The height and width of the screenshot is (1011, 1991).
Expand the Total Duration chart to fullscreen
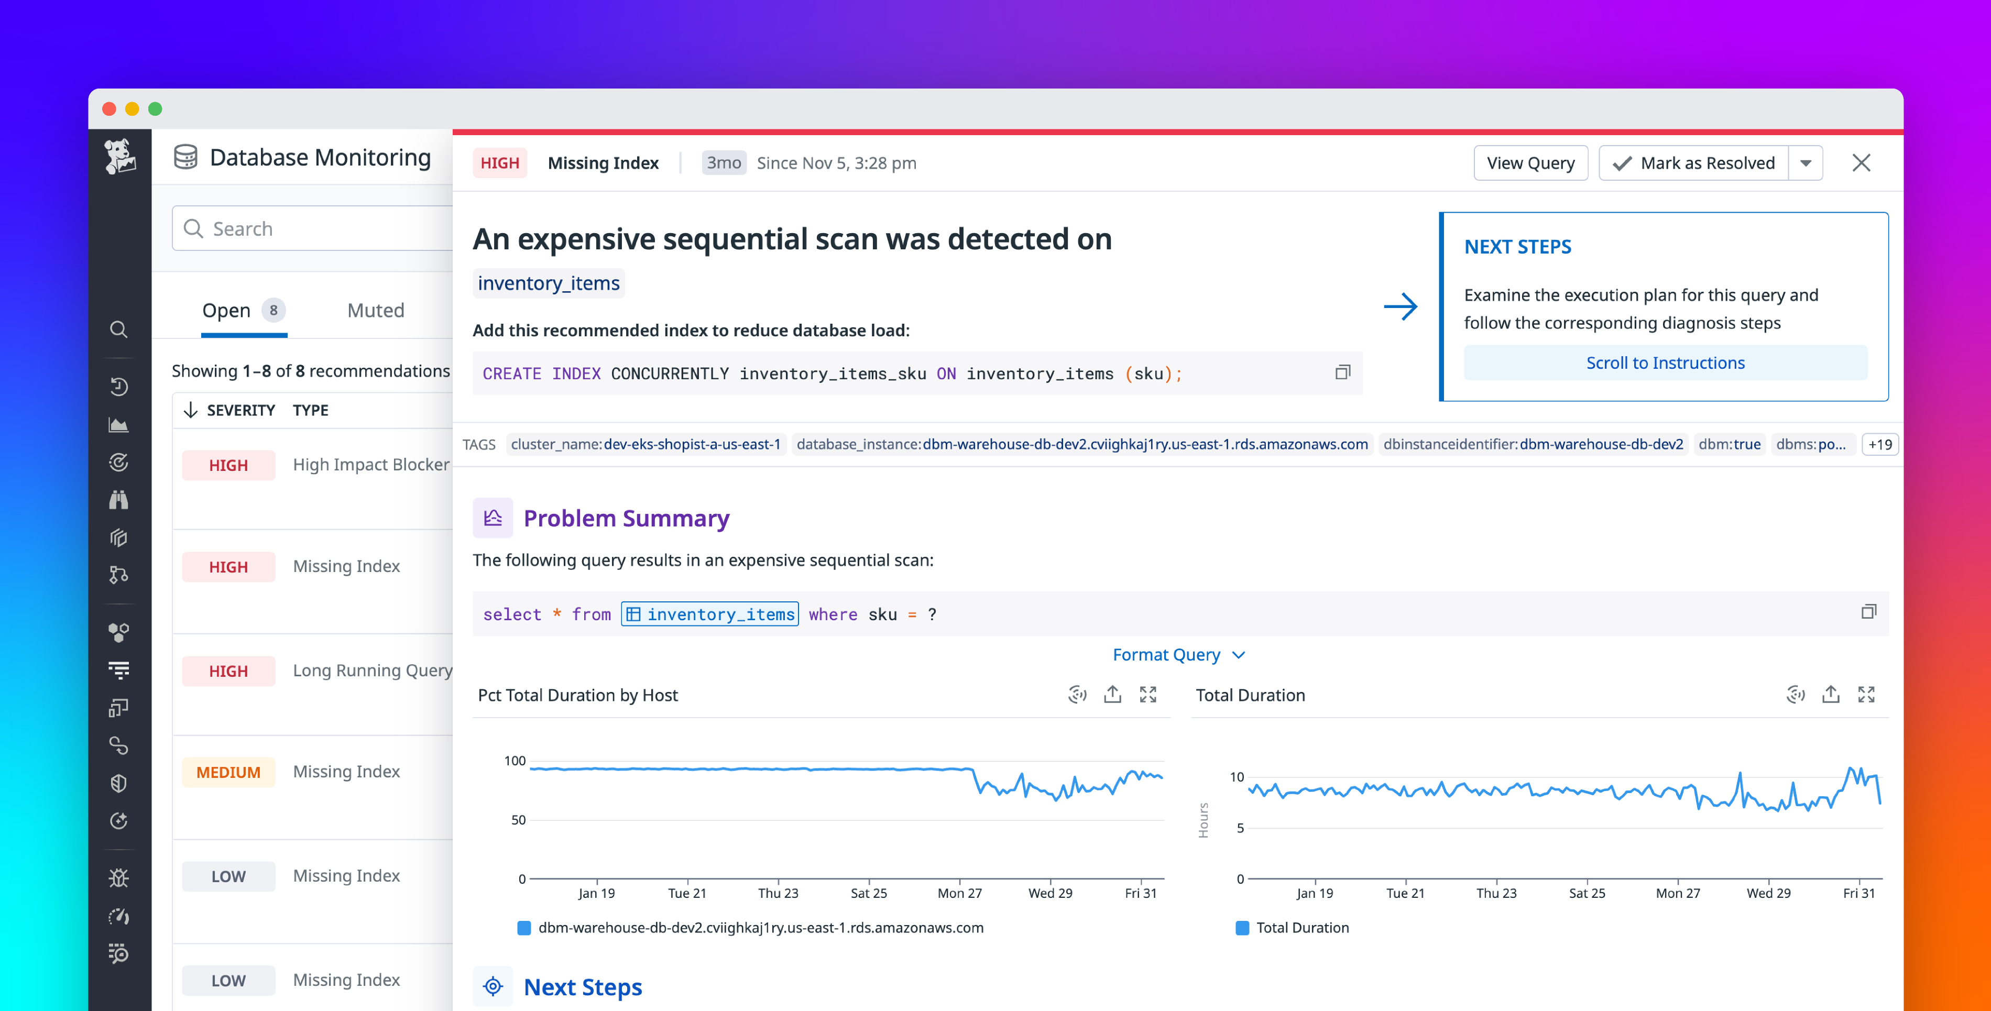pos(1866,695)
